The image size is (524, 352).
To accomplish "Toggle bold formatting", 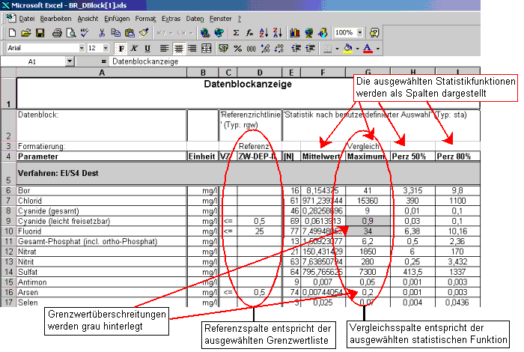I will (123, 48).
